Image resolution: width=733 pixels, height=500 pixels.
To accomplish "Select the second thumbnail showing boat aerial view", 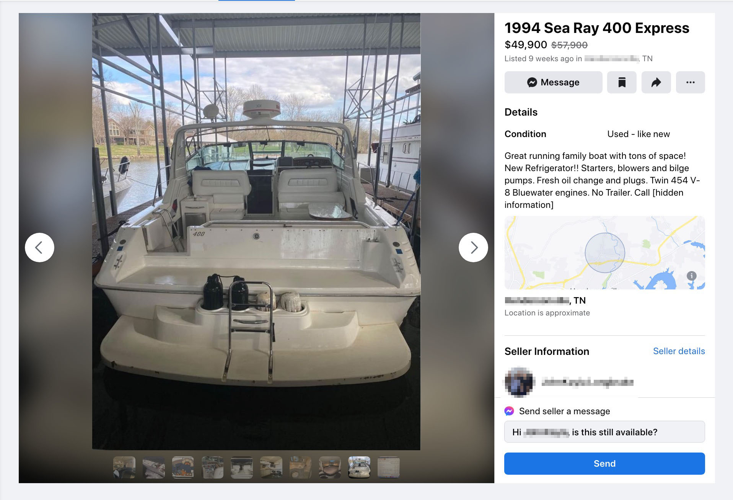I will click(x=154, y=467).
